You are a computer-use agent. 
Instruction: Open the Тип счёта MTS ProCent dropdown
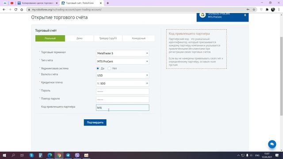(x=122, y=61)
